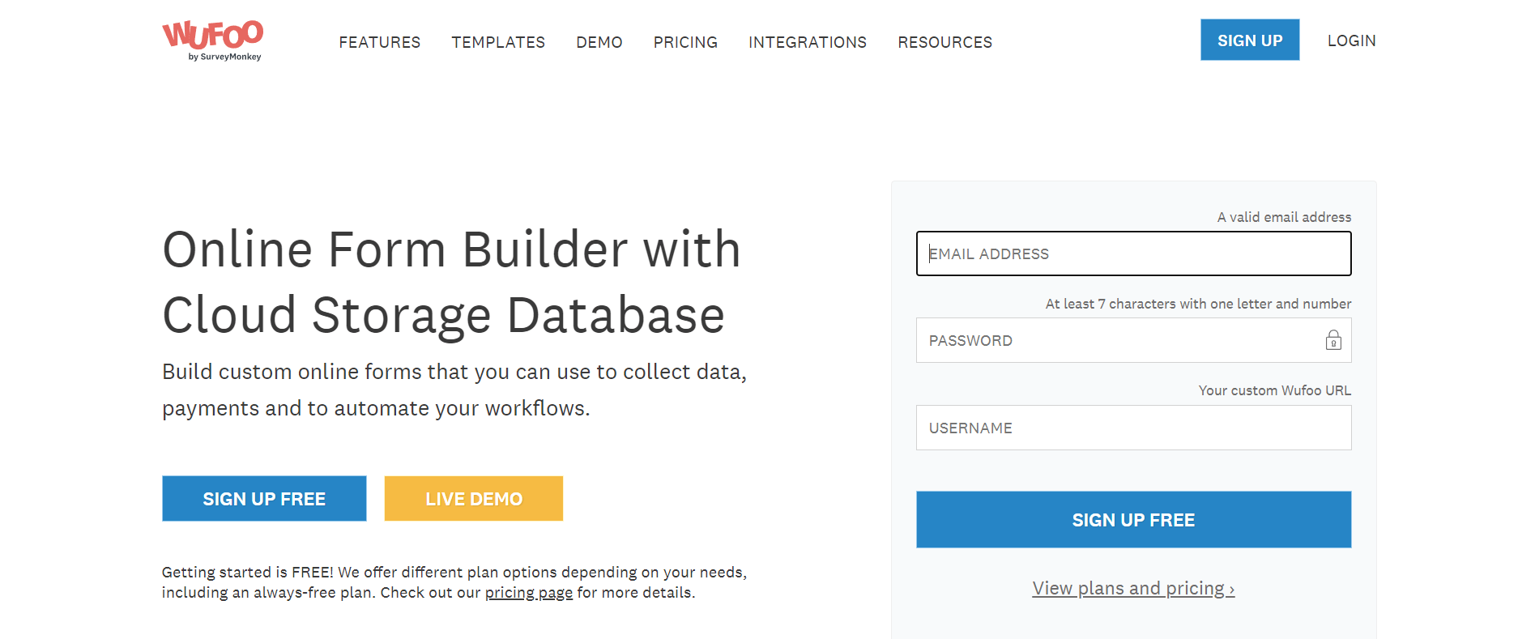Open the Templates menu item

pos(498,42)
